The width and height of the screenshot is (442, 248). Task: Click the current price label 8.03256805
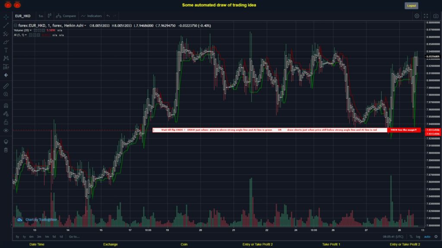[433, 56]
